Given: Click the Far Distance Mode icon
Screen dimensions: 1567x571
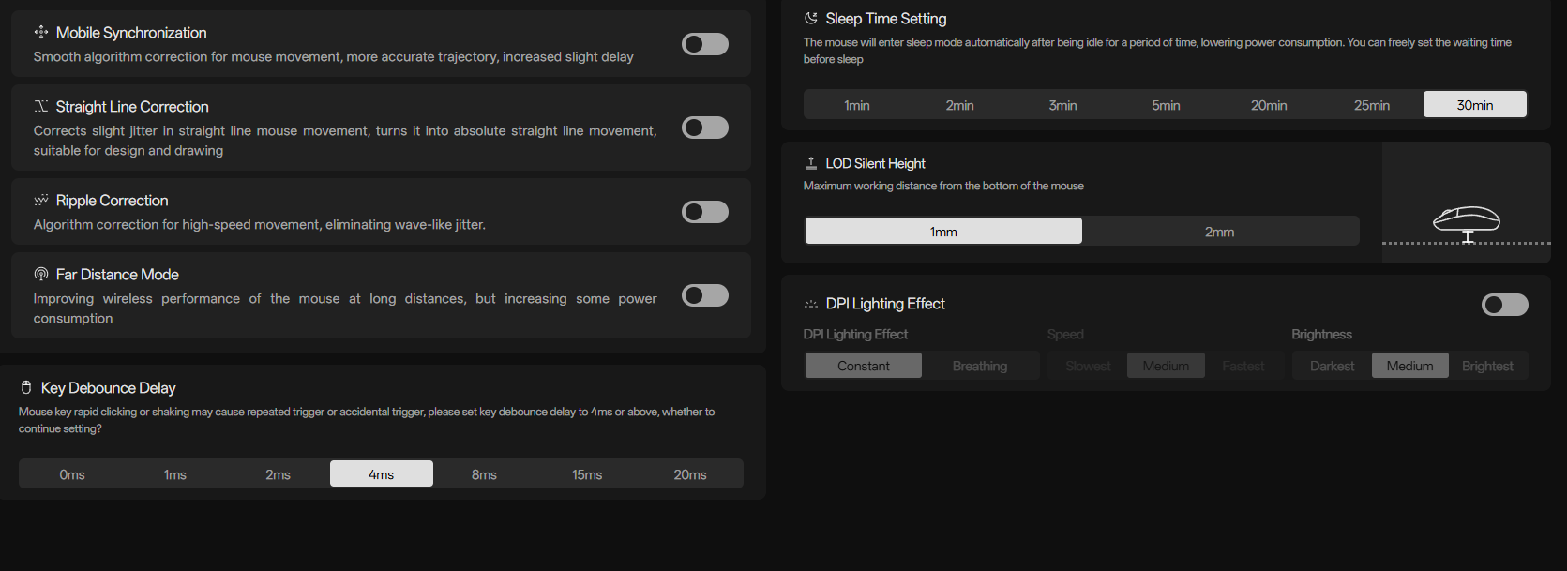Looking at the screenshot, I should click(x=41, y=275).
